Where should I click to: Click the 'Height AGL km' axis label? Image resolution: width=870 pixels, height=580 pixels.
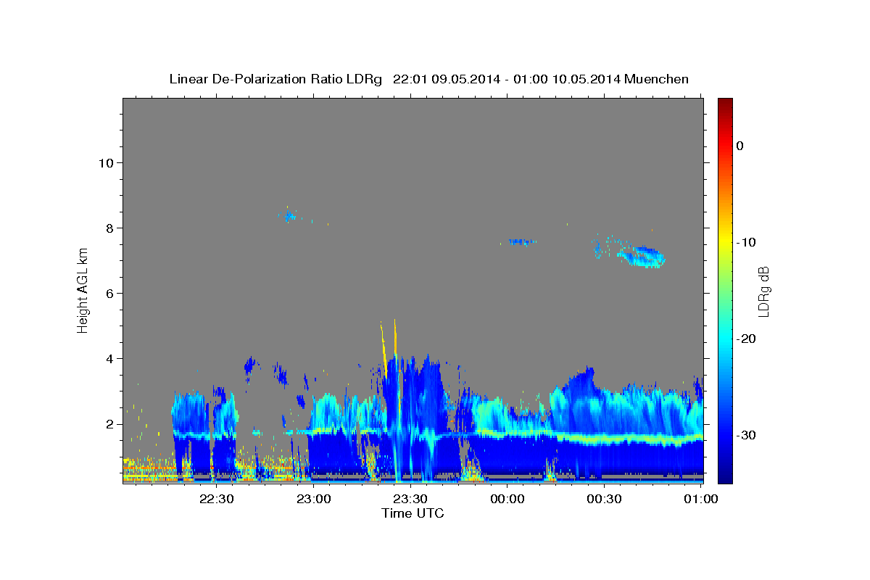[x=83, y=291]
